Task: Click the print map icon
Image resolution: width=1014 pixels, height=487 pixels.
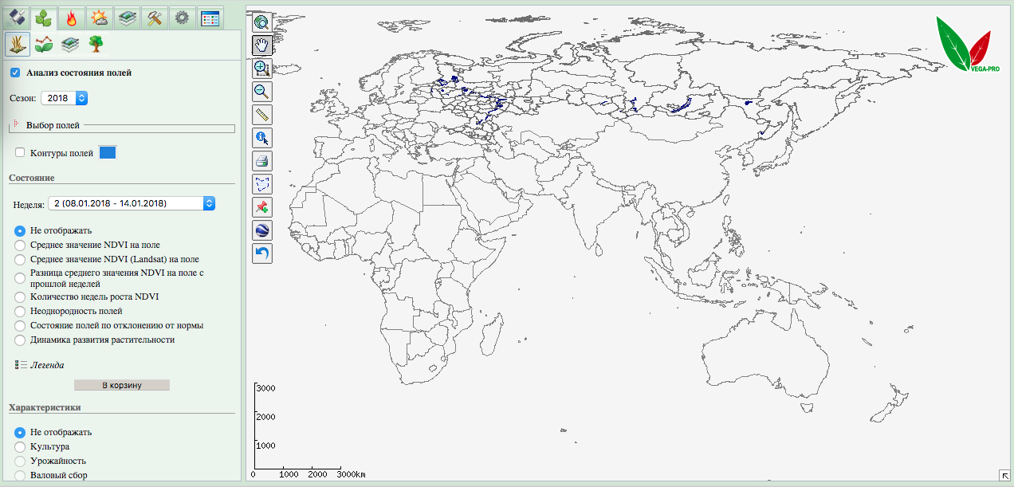Action: click(x=262, y=161)
